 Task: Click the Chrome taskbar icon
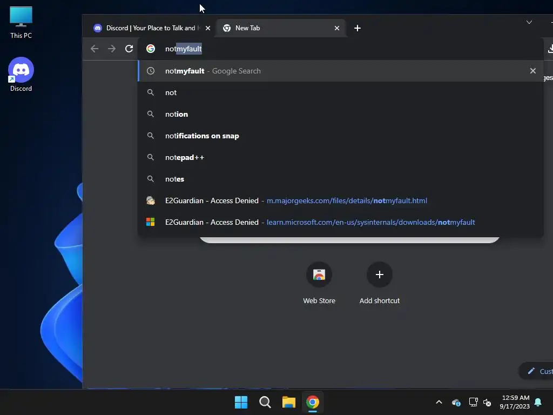pos(313,402)
